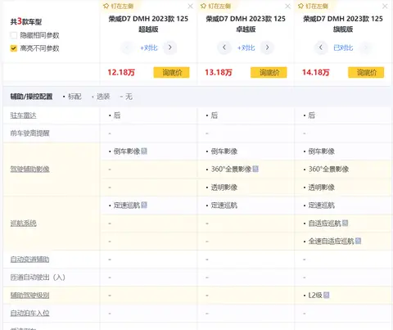The height and width of the screenshot is (330, 393).
Task: Click 透明影像 in 旗舰版 column
Action: point(322,188)
